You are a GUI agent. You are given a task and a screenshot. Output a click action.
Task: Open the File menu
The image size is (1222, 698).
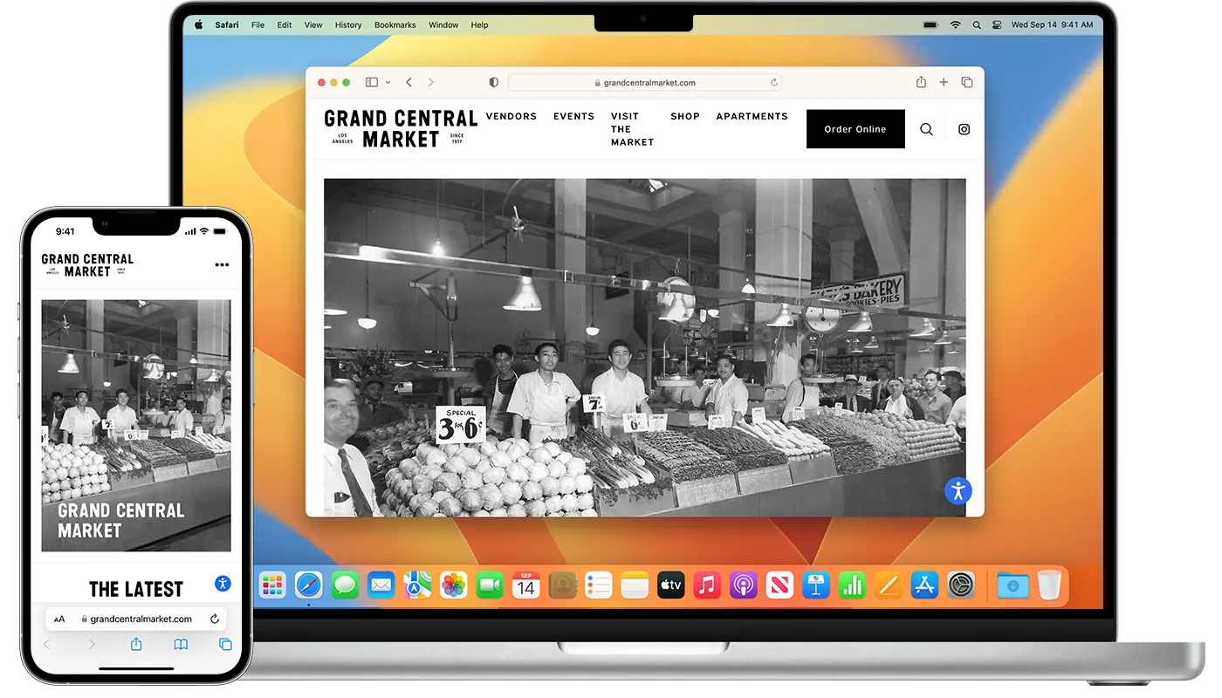[258, 25]
